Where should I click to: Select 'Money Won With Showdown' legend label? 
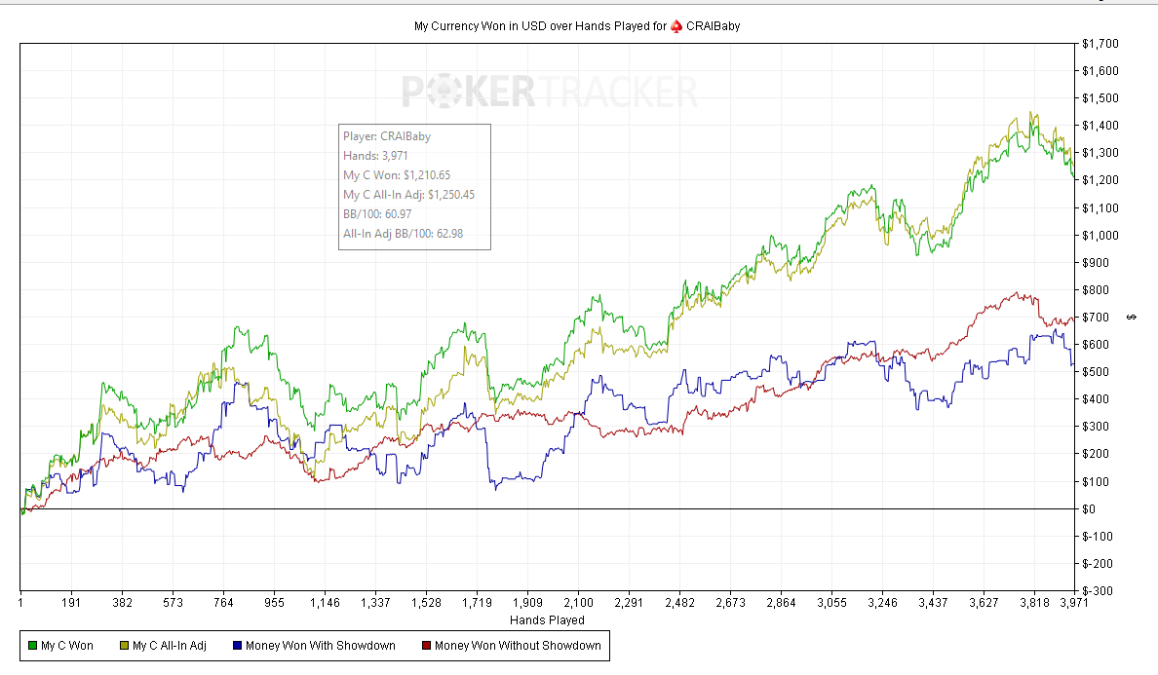[321, 646]
